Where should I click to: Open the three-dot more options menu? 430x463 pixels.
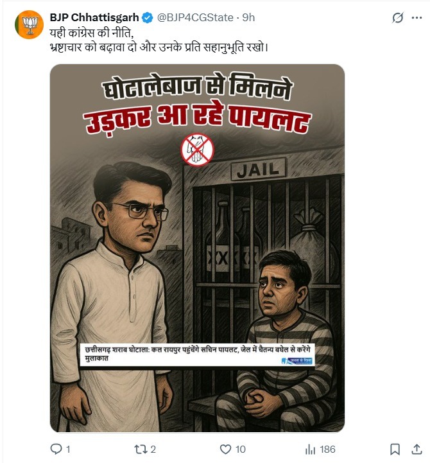417,18
